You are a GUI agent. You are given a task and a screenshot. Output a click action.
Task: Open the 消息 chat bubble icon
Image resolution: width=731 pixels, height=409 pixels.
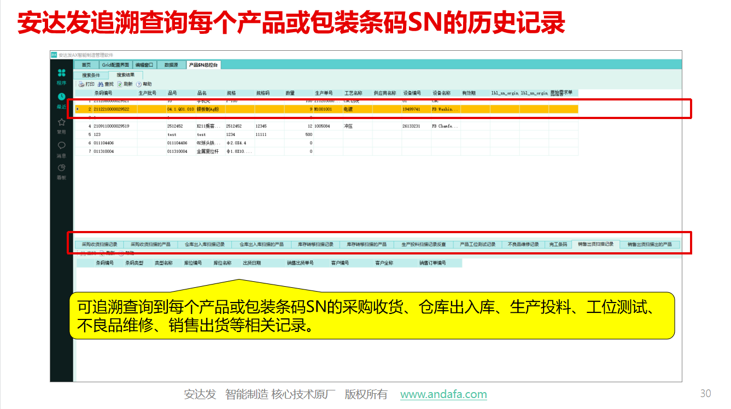pyautogui.click(x=61, y=145)
